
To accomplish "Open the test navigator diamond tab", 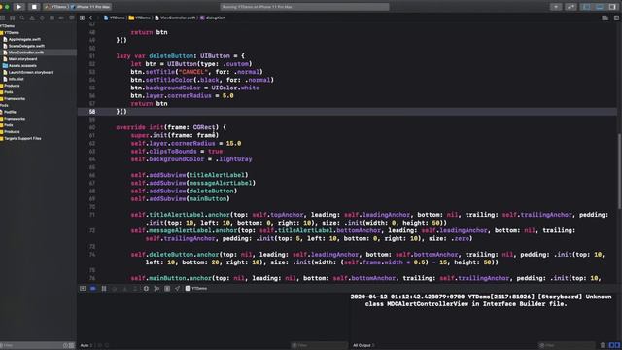I will pyautogui.click(x=42, y=17).
